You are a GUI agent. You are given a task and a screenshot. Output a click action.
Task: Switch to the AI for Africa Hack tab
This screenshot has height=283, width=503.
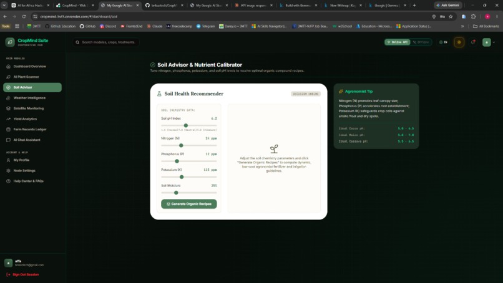point(30,5)
